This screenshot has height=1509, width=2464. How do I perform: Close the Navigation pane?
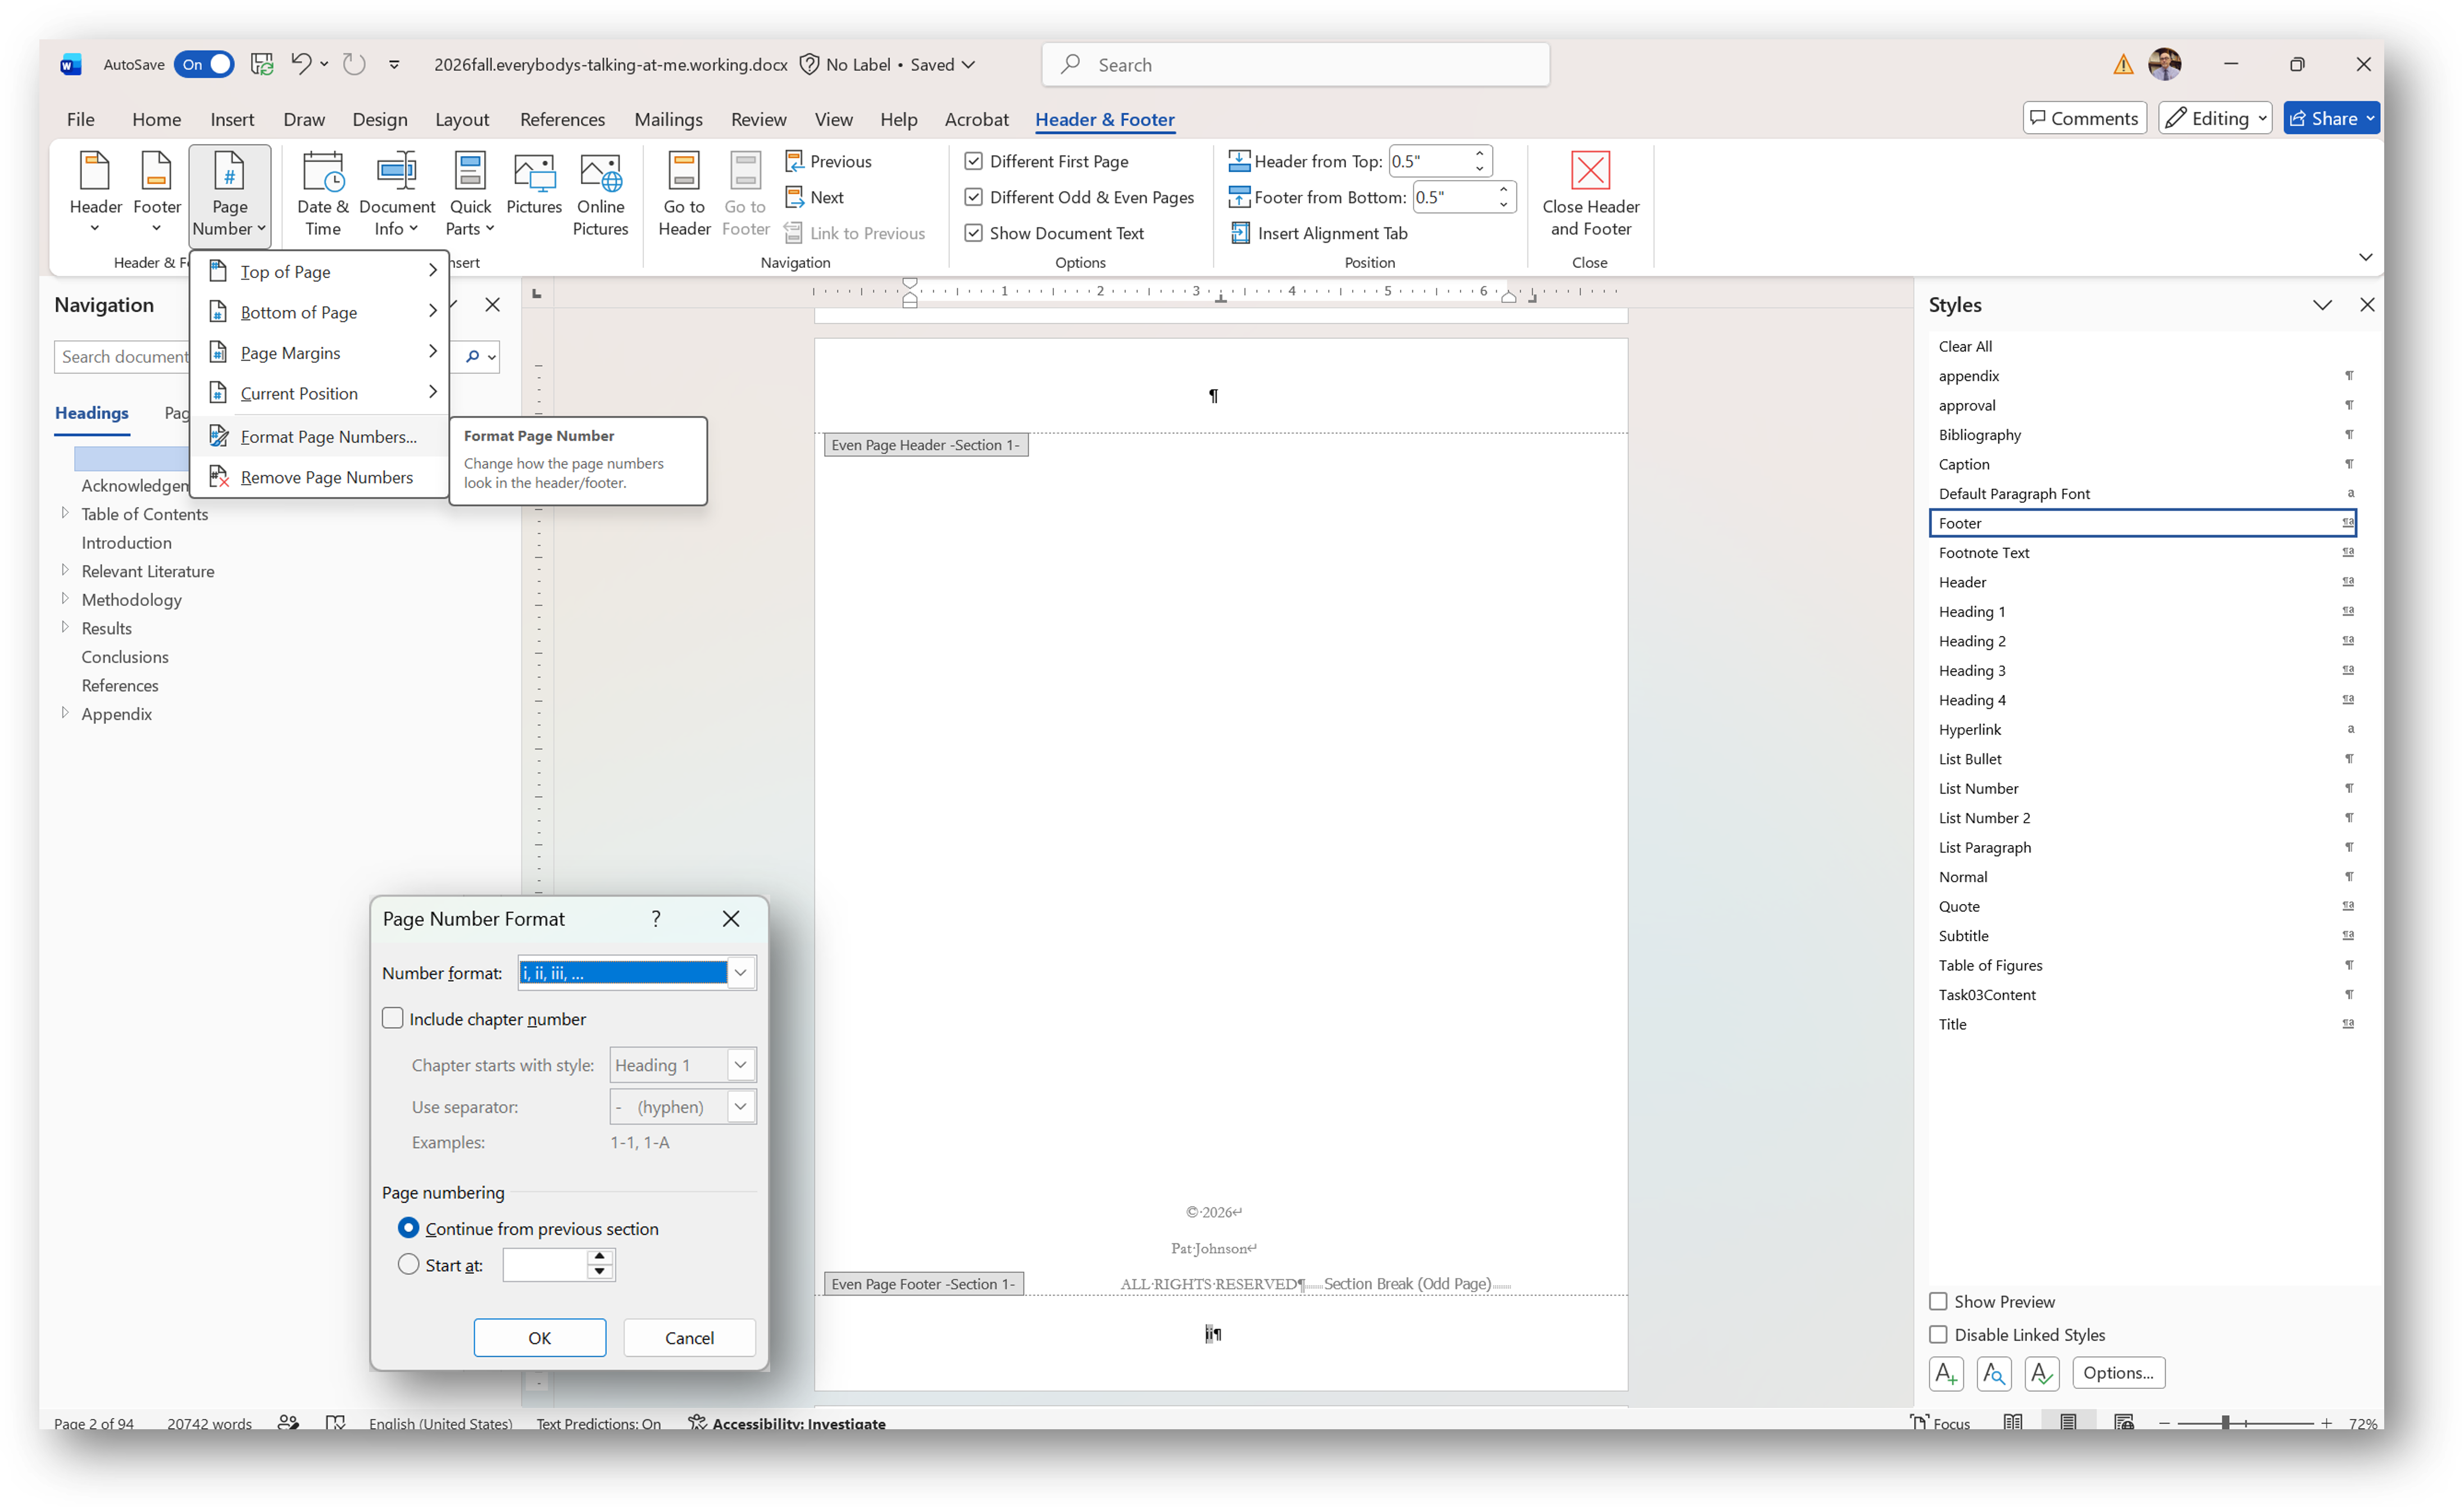(x=492, y=305)
